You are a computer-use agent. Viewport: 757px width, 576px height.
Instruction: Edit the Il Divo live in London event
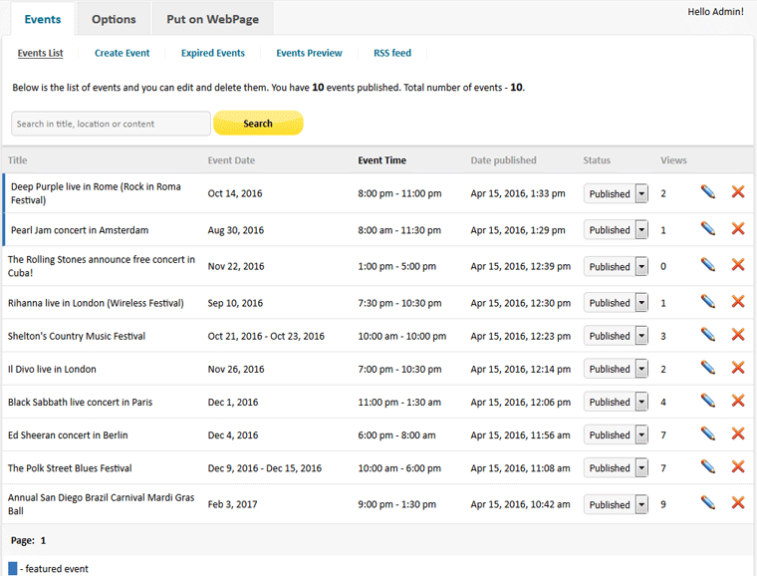click(x=708, y=368)
